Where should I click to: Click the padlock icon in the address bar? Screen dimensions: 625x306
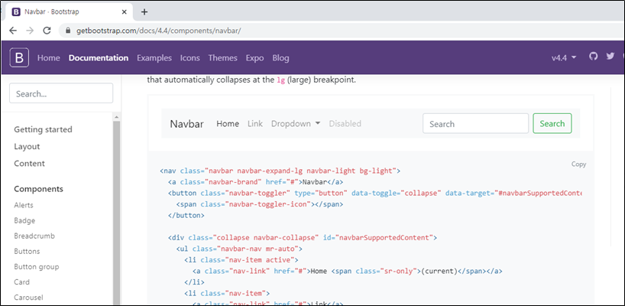click(67, 31)
